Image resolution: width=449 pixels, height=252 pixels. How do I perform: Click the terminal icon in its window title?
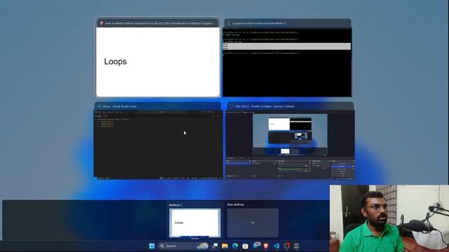coord(229,23)
